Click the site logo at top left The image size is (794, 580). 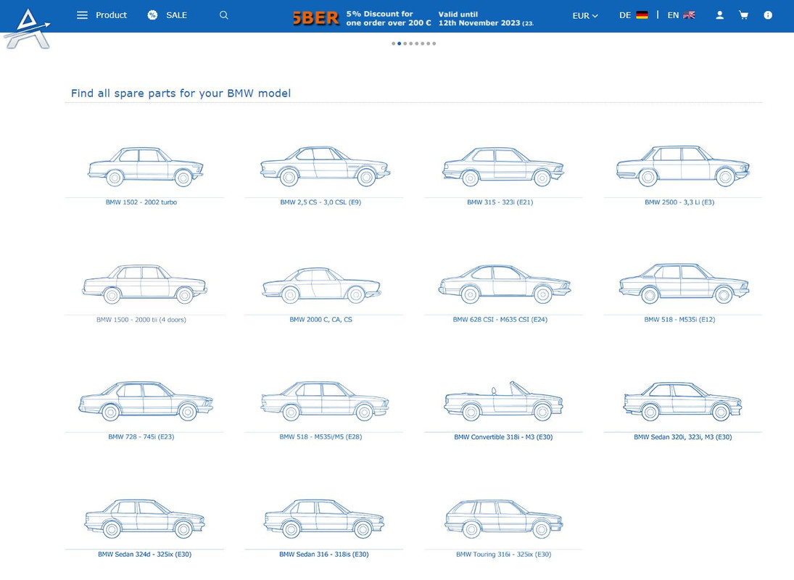(28, 28)
